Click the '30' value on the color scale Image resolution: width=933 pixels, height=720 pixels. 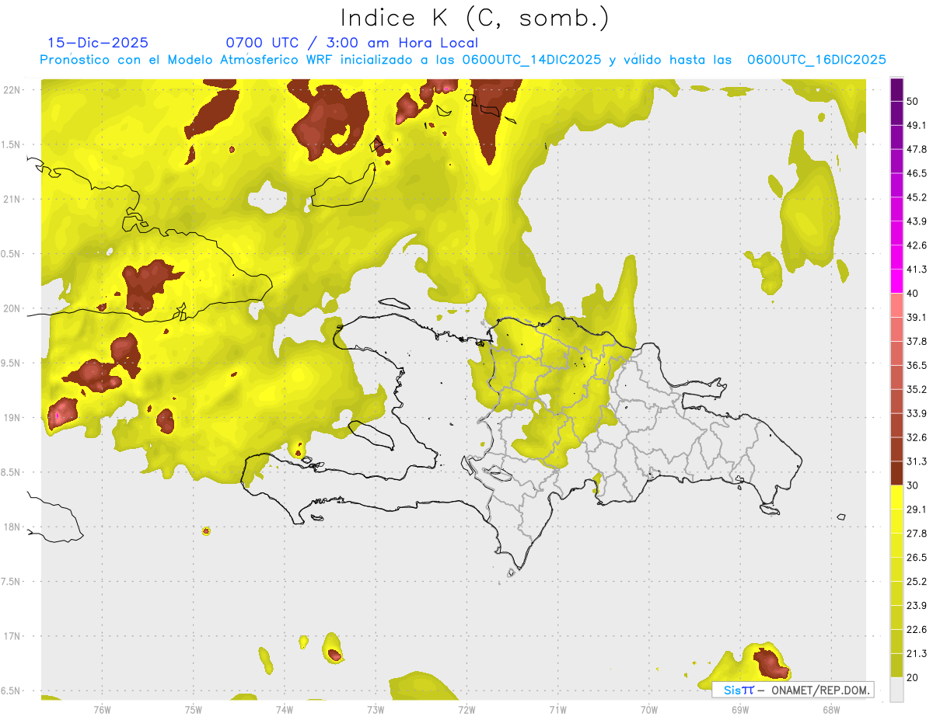914,485
